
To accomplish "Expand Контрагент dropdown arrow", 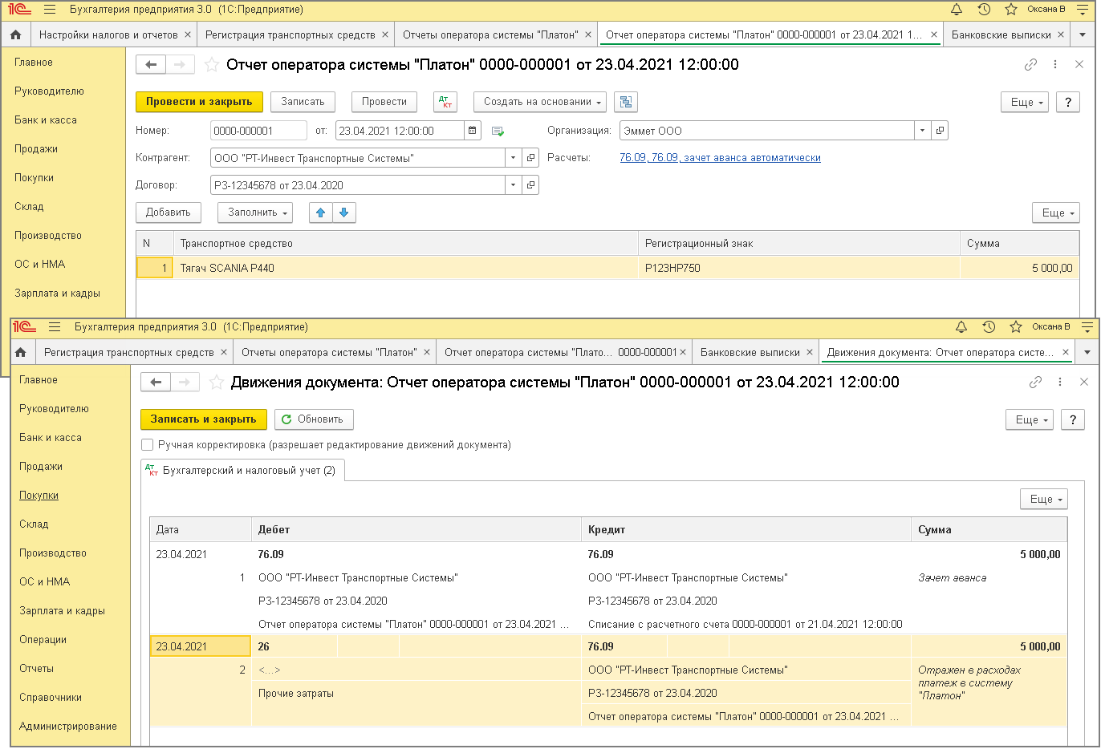I will (x=514, y=158).
